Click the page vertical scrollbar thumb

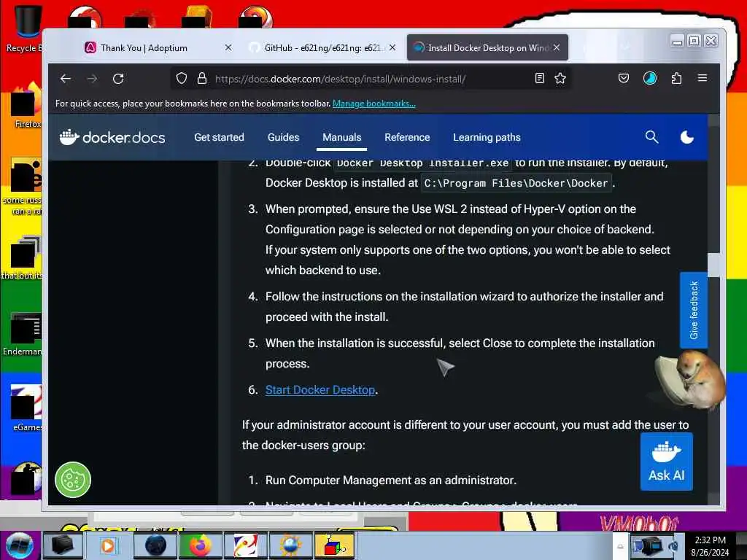(x=713, y=265)
